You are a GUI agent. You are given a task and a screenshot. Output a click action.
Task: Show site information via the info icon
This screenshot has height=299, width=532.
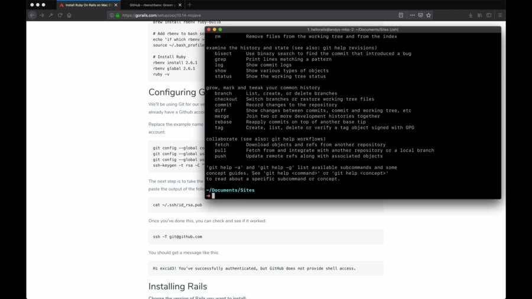point(112,15)
